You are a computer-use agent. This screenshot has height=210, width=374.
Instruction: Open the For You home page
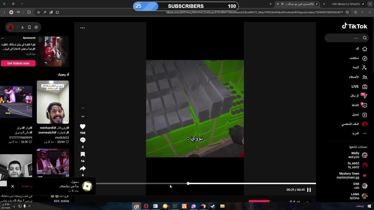[361, 49]
